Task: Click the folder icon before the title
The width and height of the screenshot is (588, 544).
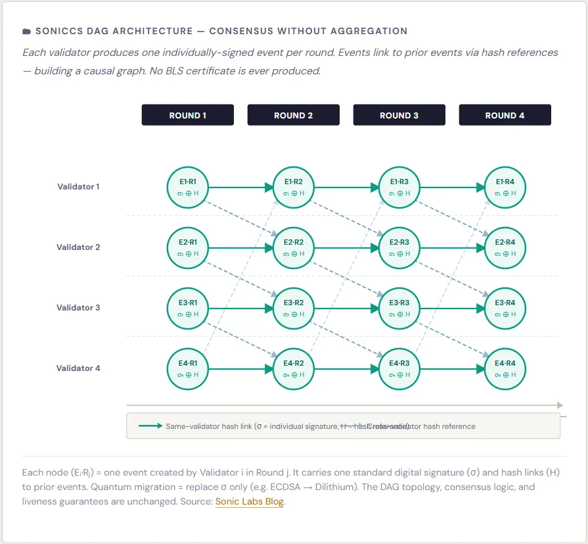Action: [x=26, y=31]
